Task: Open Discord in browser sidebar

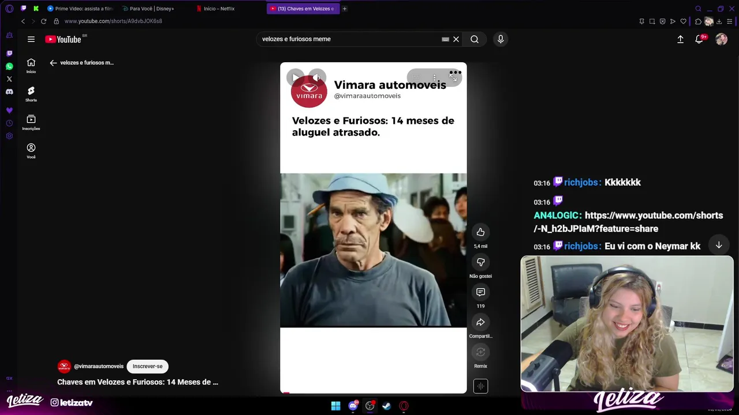Action: point(9,92)
